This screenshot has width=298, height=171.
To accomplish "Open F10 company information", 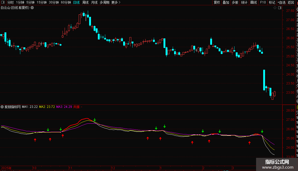I will (x=263, y=2).
